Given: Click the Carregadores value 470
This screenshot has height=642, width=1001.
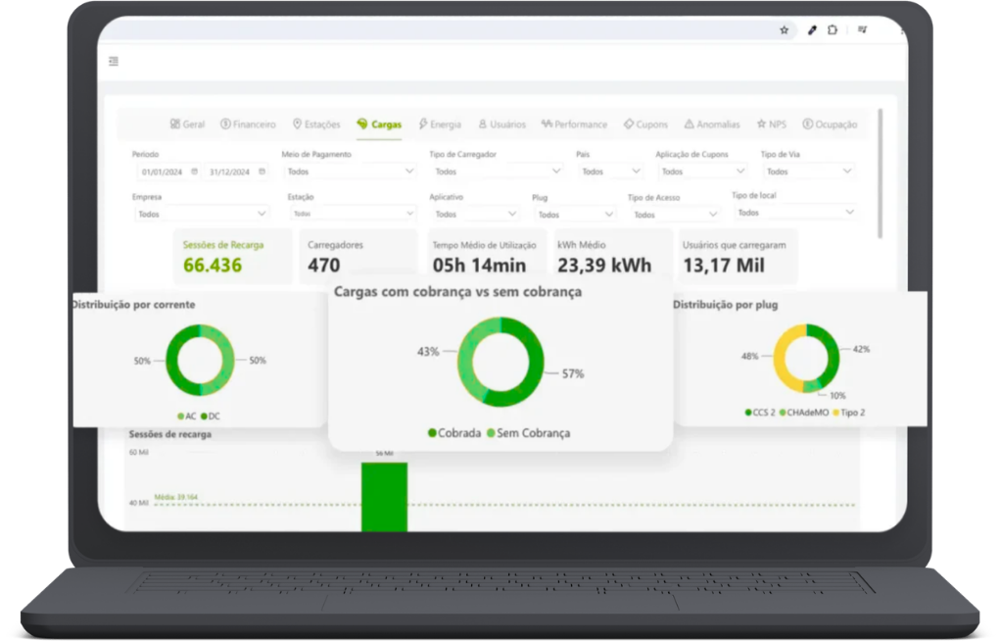Looking at the screenshot, I should 323,265.
